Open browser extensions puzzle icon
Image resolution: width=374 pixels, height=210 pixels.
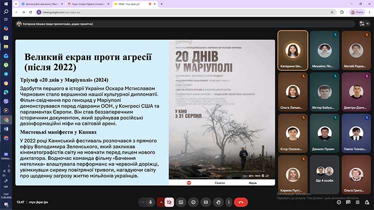pyautogui.click(x=342, y=12)
